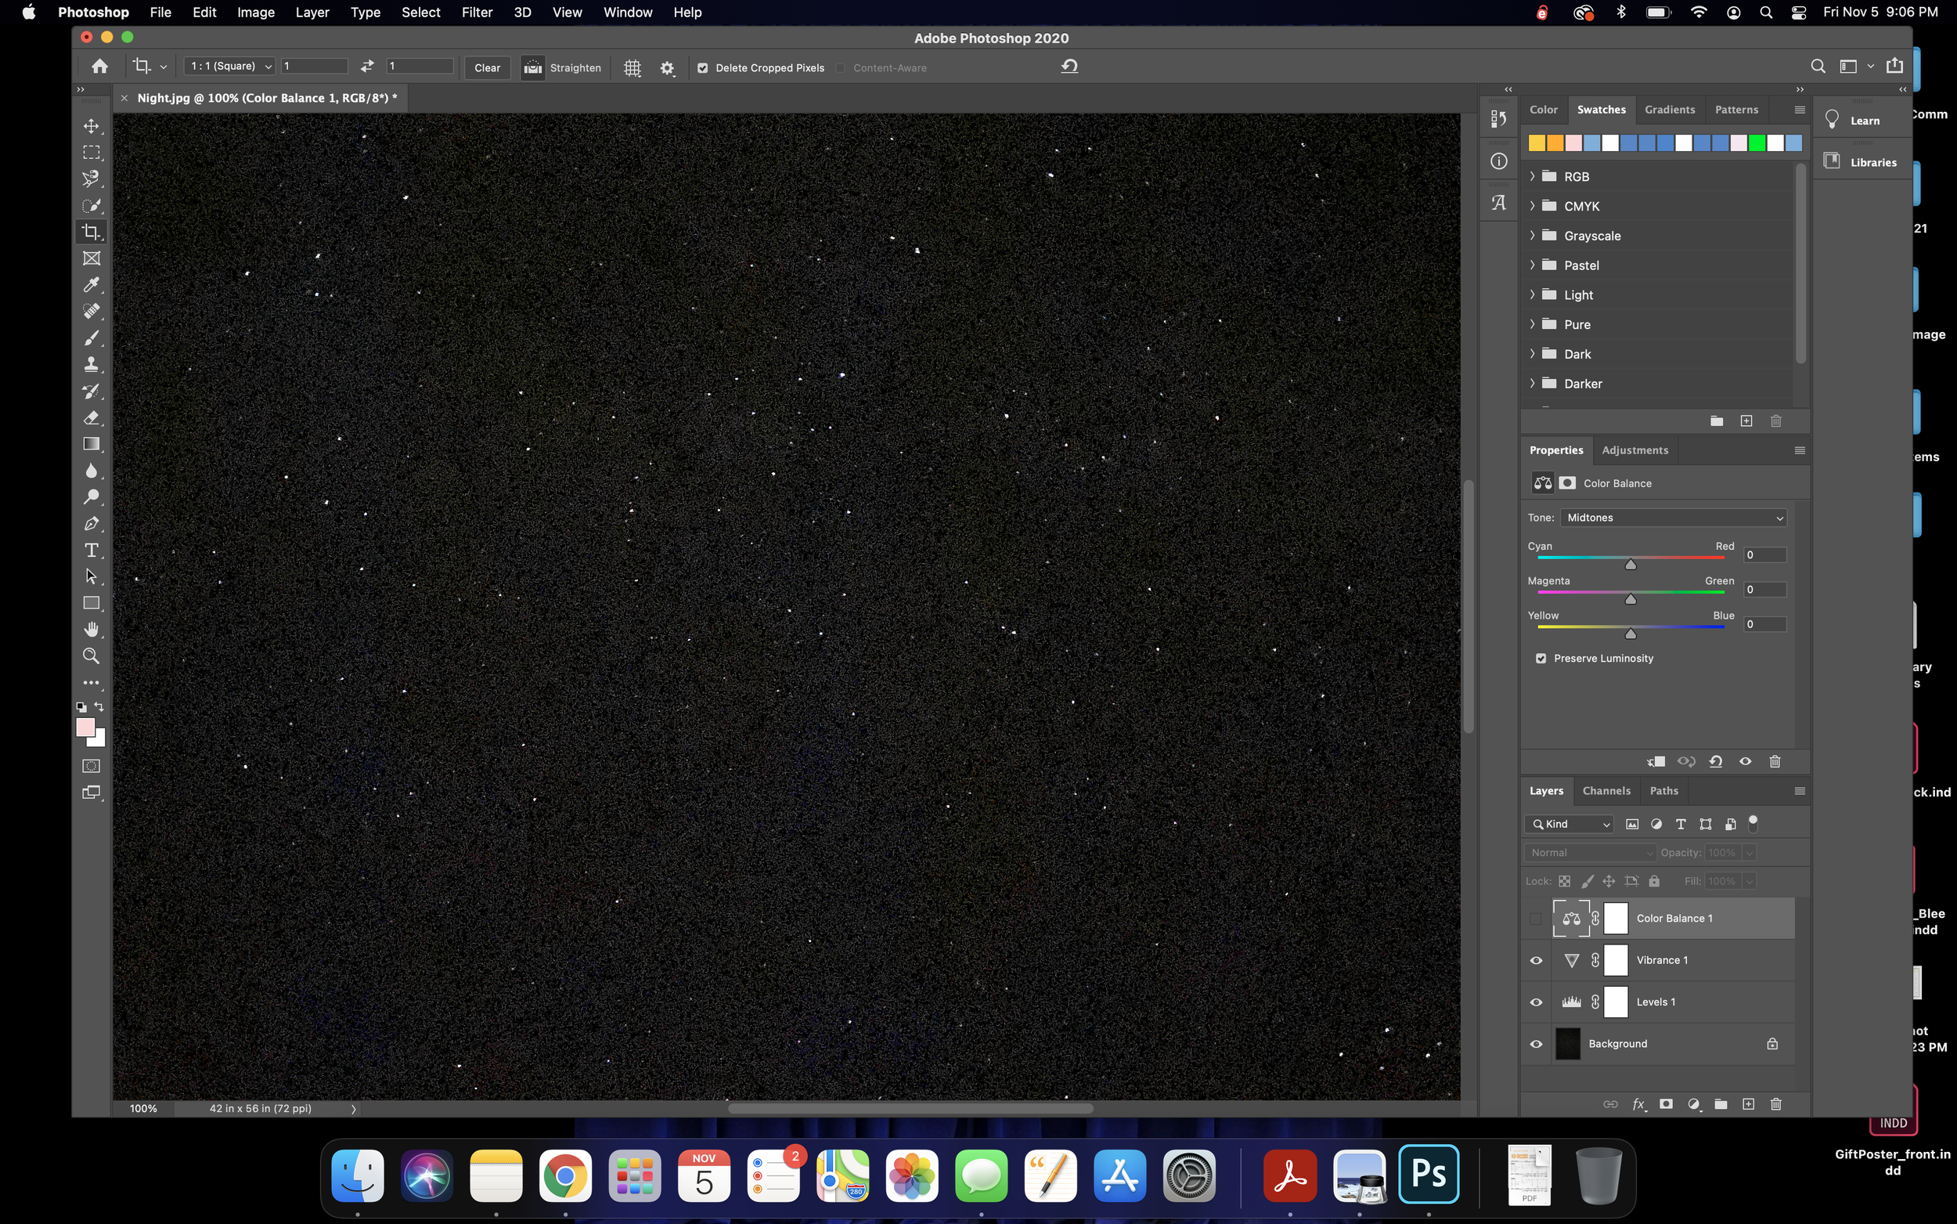Open the Libraries panel

[x=1861, y=162]
